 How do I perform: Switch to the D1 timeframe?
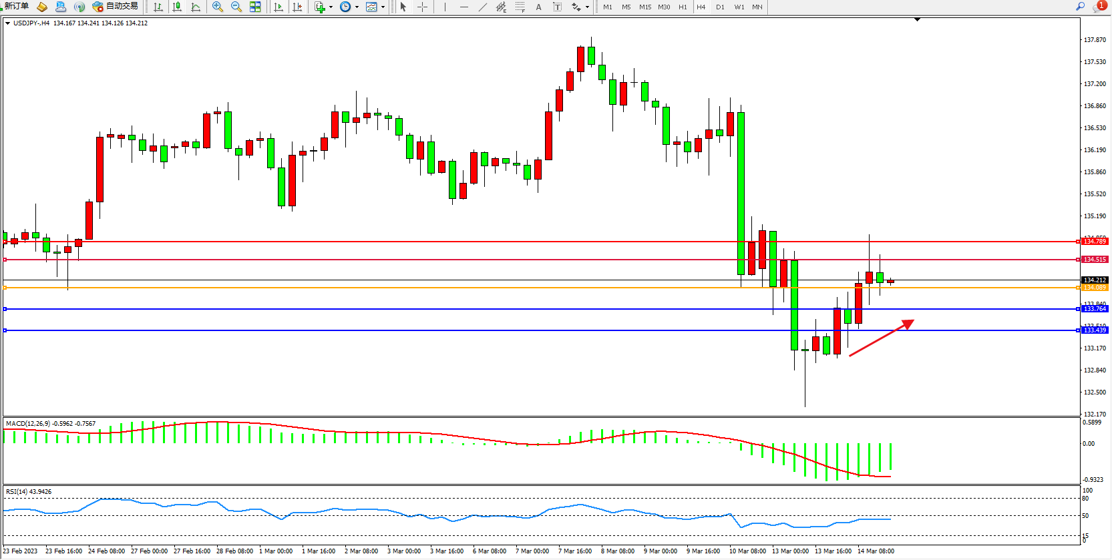coord(720,7)
